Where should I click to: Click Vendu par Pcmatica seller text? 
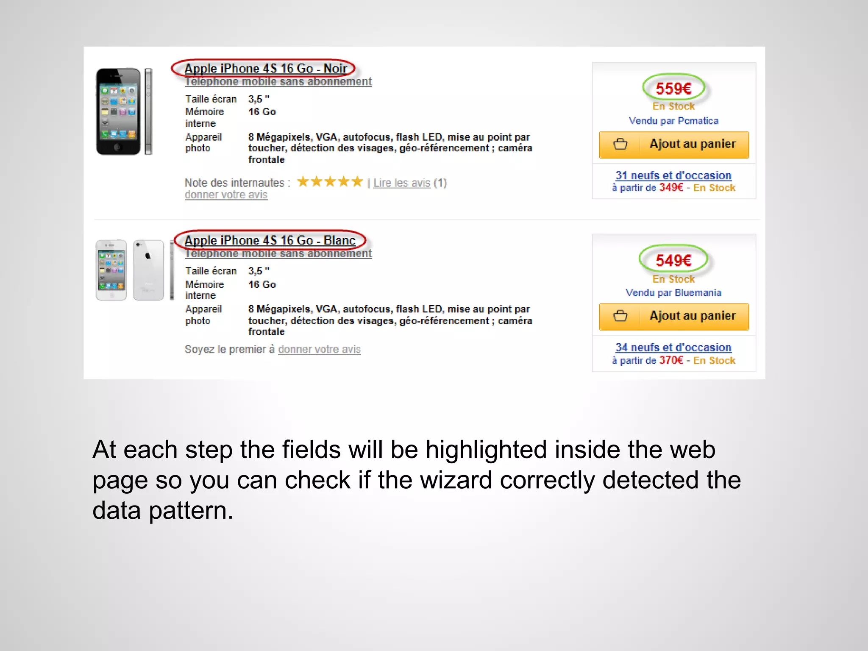click(673, 121)
